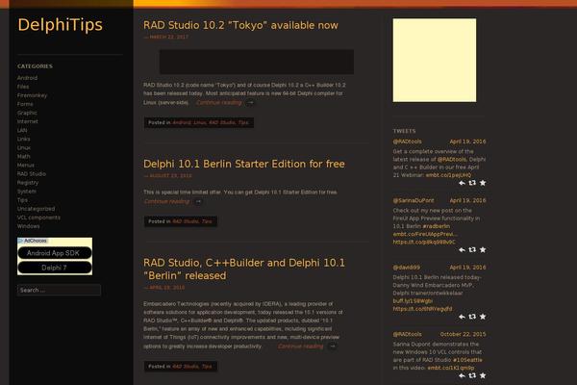
Task: Open the Windows category
Action: pos(28,226)
